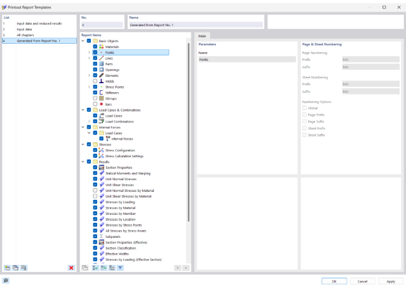Screen dimensions: 406x290
Task: Select 'Input data and reduced results' template
Action: 40,23
